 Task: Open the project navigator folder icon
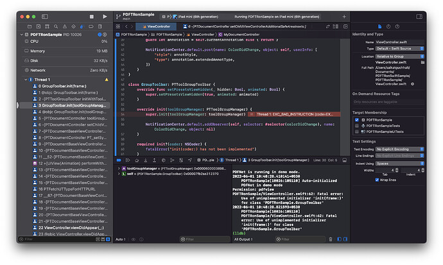[30, 26]
